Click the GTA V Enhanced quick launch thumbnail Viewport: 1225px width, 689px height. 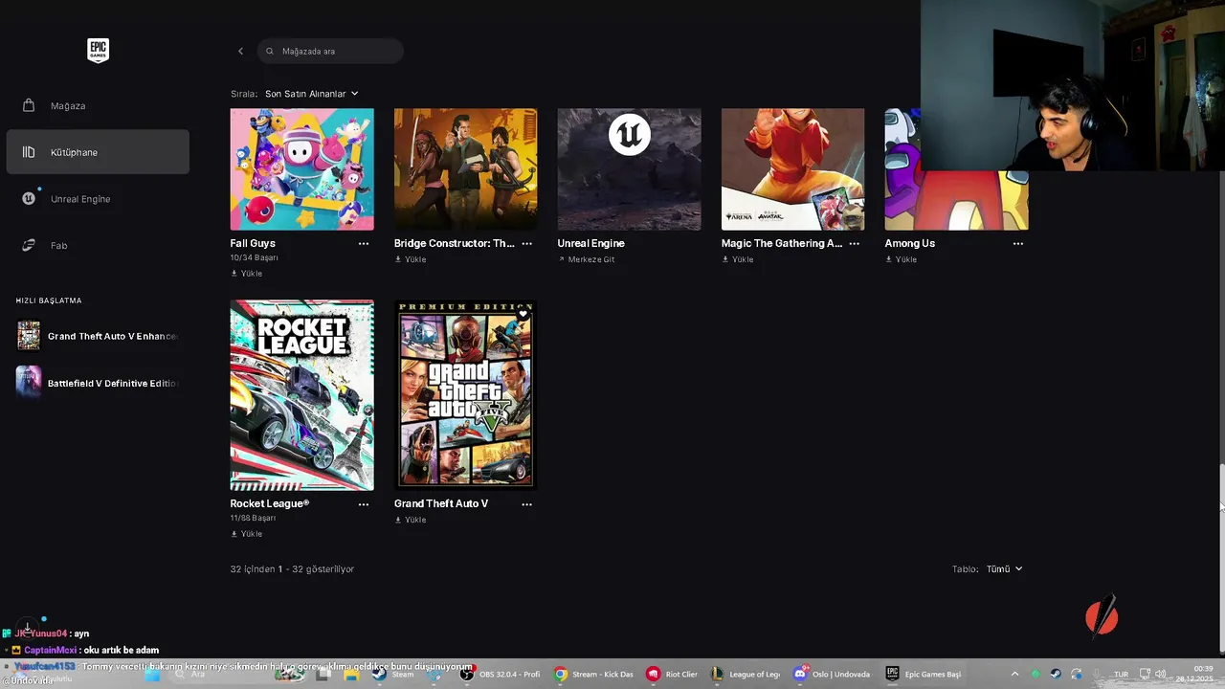pos(29,336)
